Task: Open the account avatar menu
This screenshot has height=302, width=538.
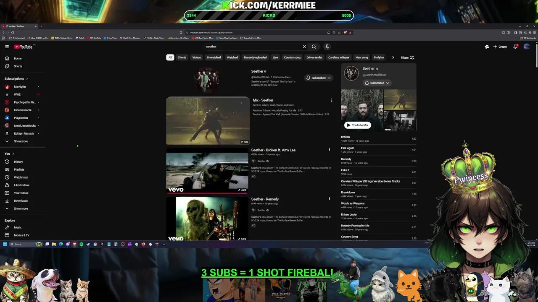Action: (526, 47)
